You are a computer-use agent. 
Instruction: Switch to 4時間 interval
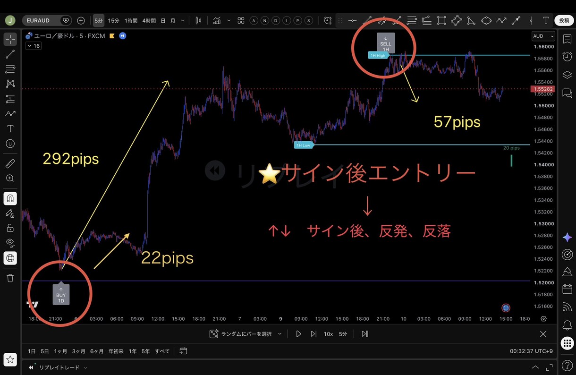tap(149, 20)
